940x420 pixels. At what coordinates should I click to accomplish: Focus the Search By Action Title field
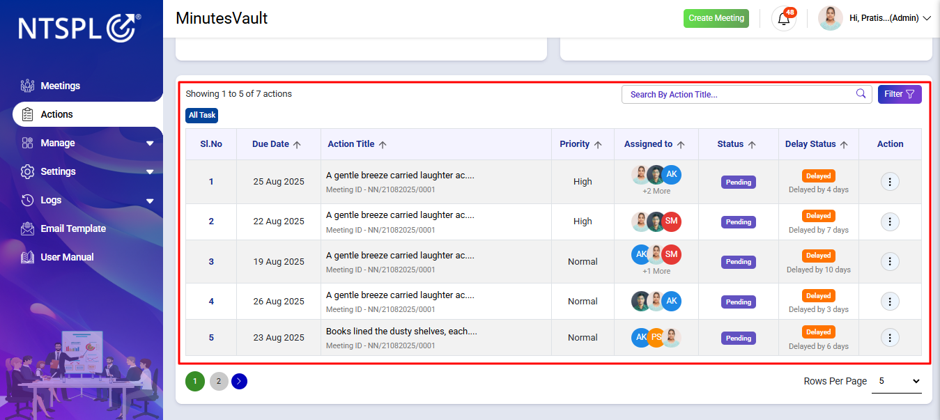(747, 94)
